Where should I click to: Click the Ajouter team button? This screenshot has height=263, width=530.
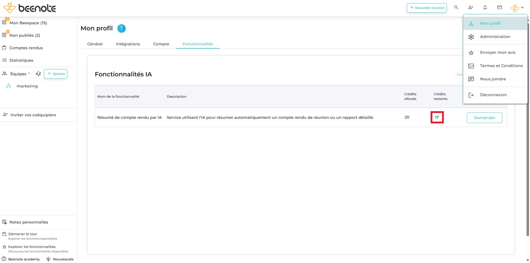point(56,74)
